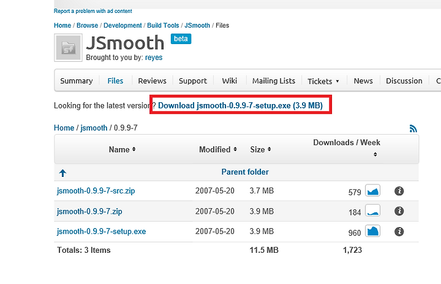441x284 pixels.
Task: Switch to the Support tab
Action: click(193, 81)
